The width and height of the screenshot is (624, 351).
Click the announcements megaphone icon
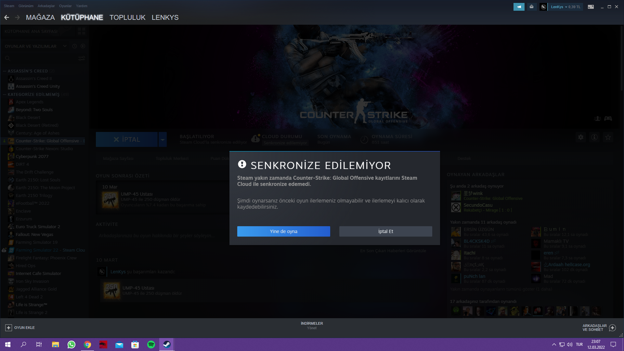coord(519,7)
